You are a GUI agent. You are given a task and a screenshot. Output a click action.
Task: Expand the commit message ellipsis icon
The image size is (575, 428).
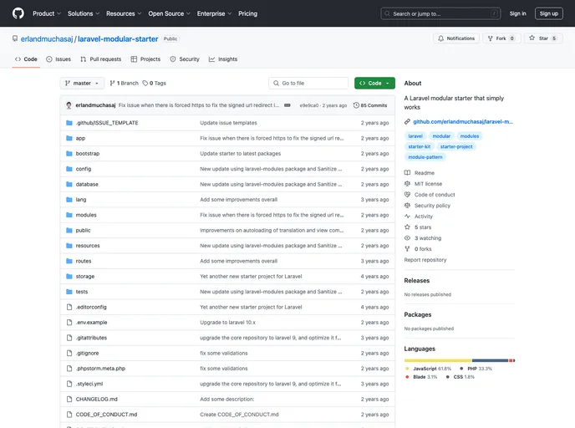(287, 105)
